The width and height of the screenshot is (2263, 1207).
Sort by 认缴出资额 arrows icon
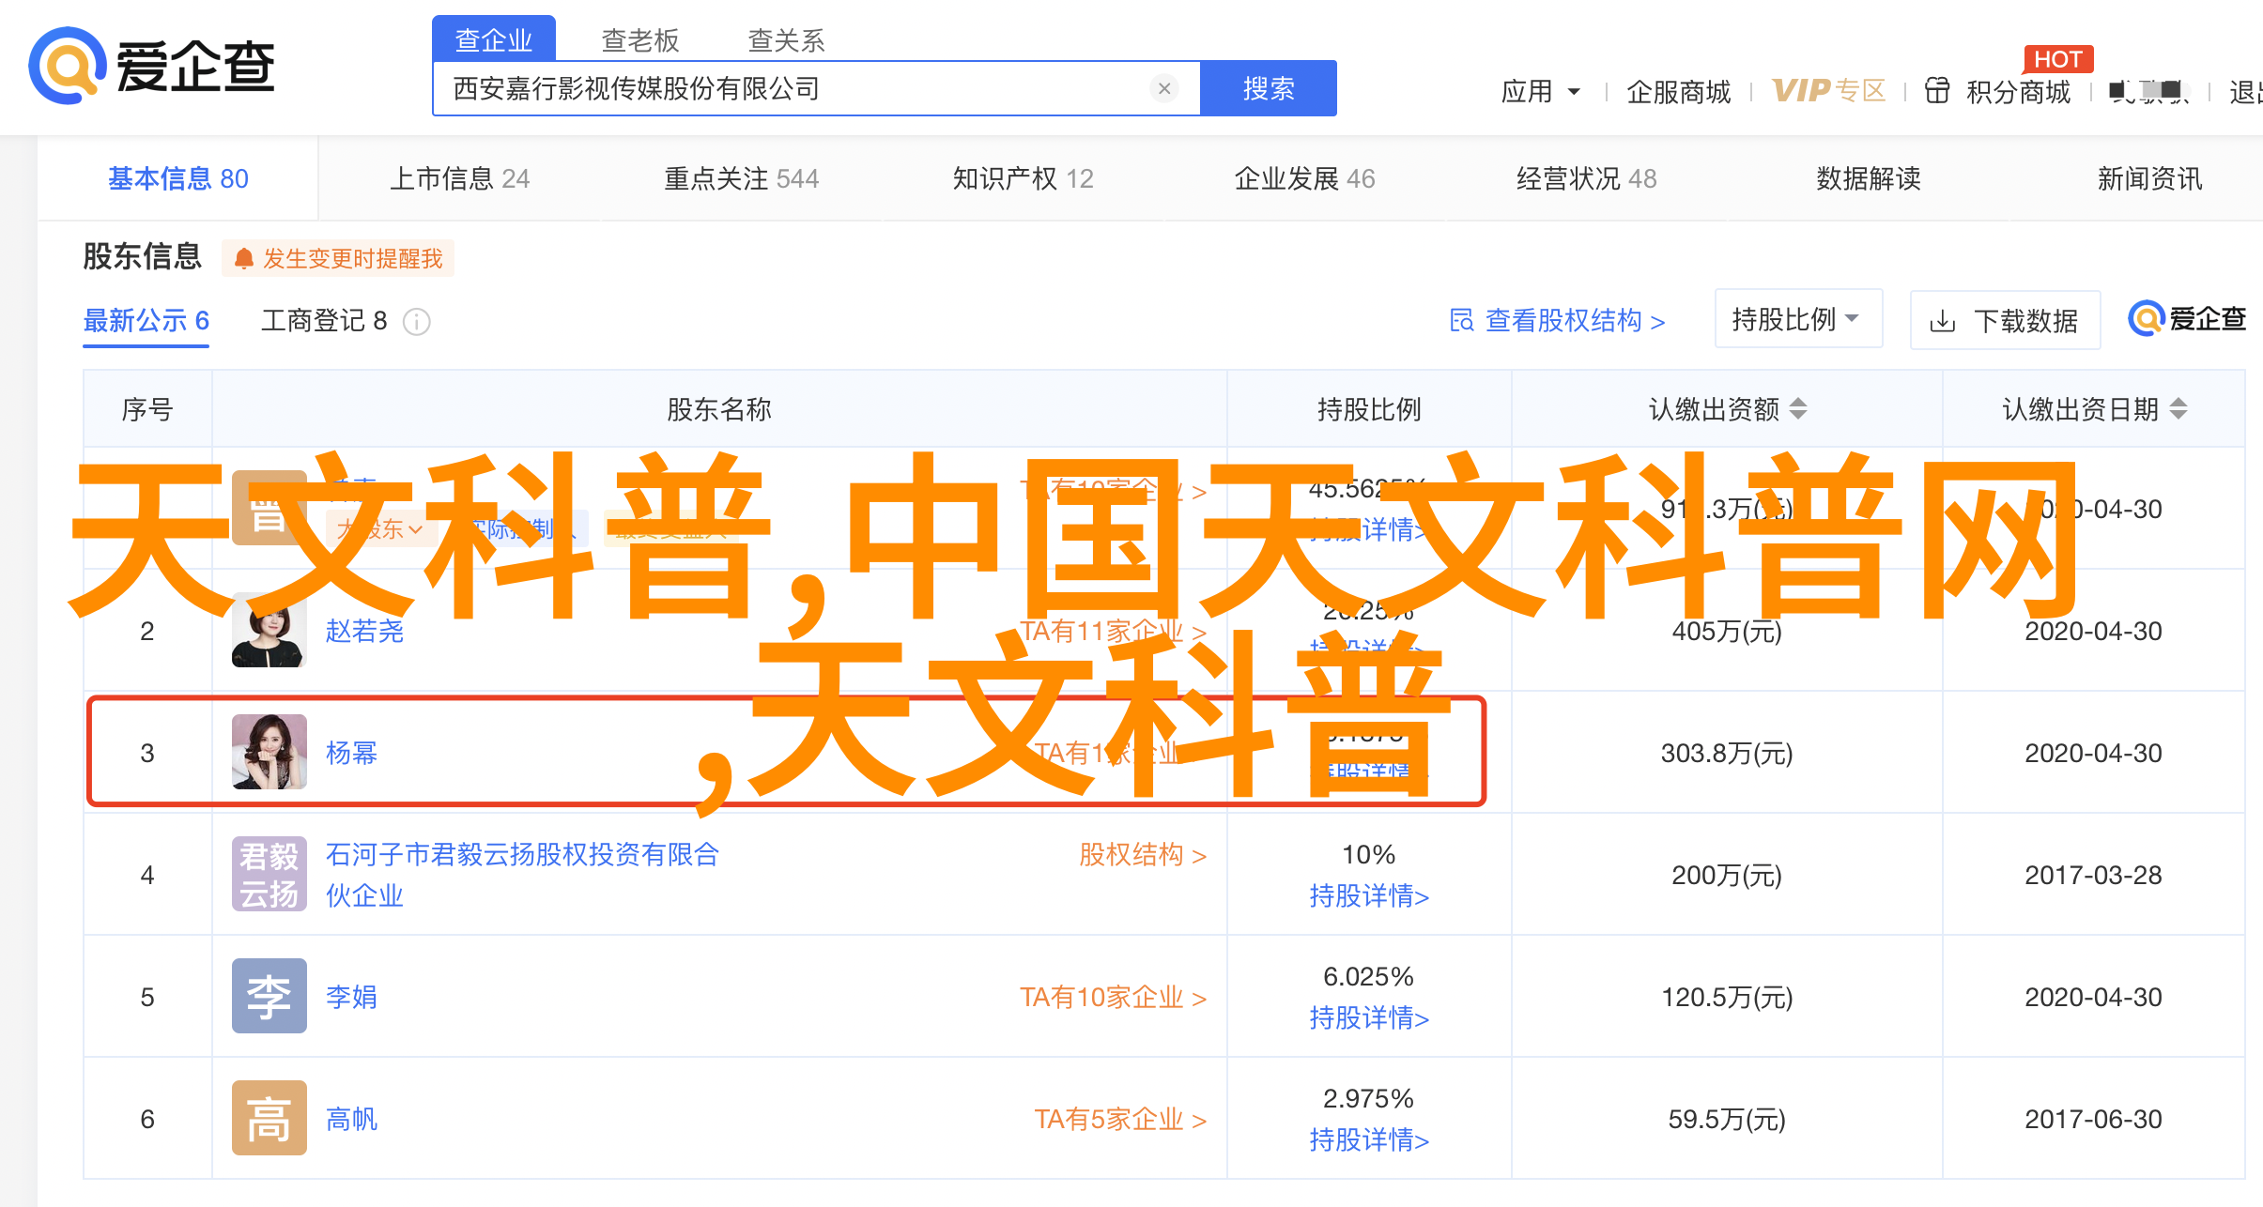1798,409
